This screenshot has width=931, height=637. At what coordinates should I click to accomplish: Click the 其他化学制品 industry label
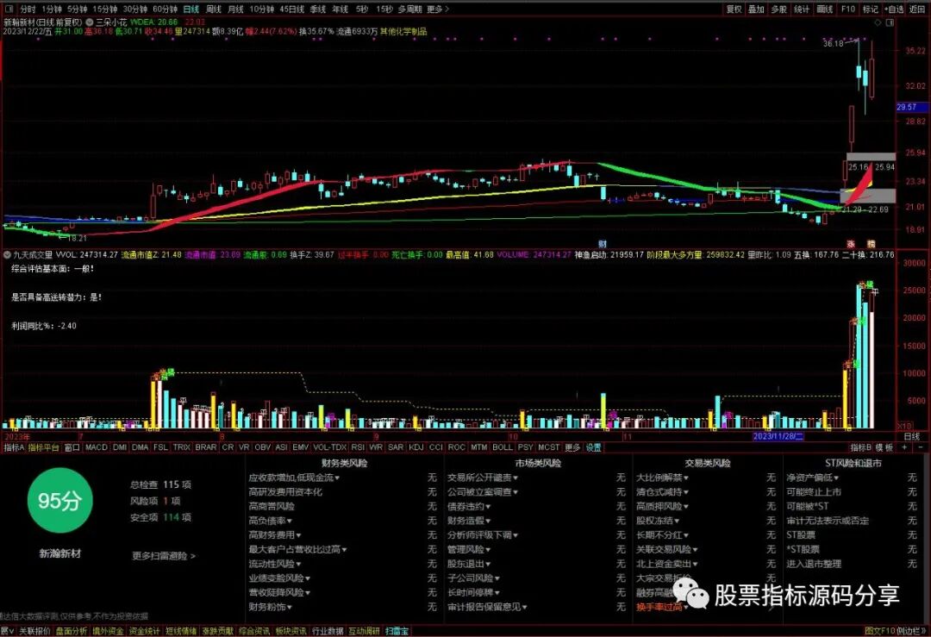(x=403, y=31)
